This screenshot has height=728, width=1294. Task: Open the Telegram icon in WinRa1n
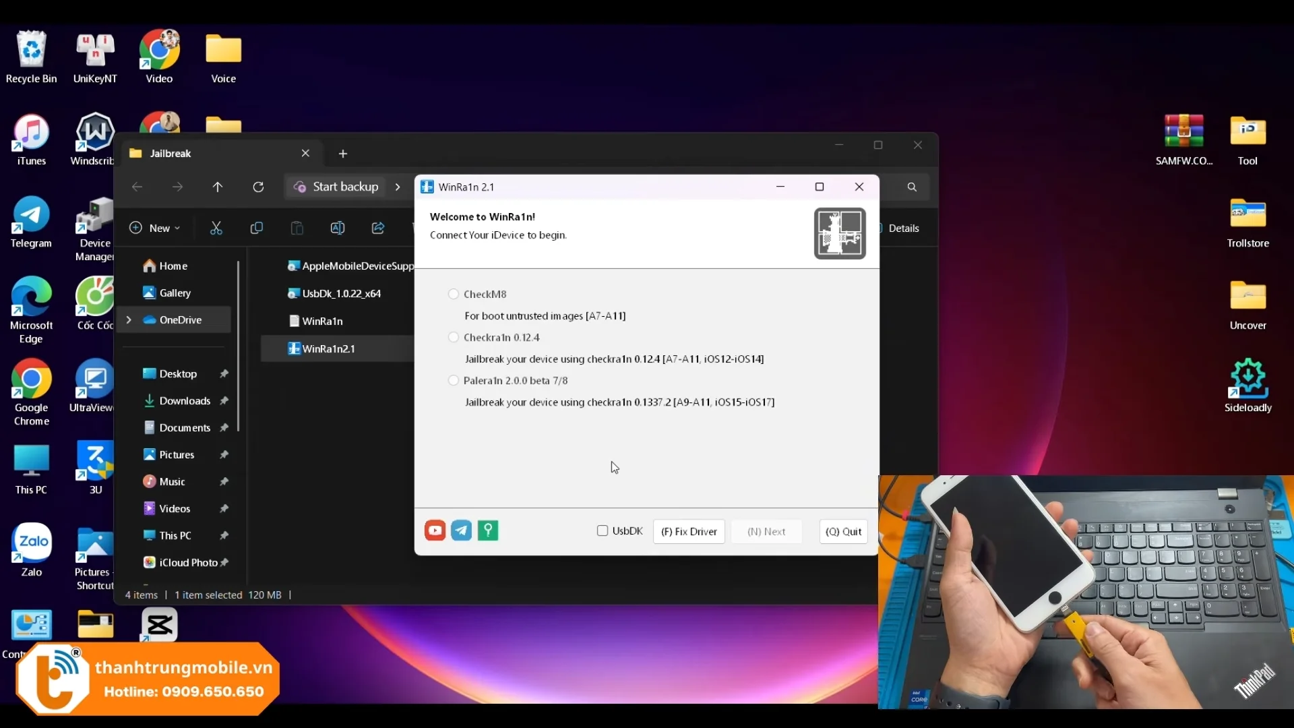[462, 530]
